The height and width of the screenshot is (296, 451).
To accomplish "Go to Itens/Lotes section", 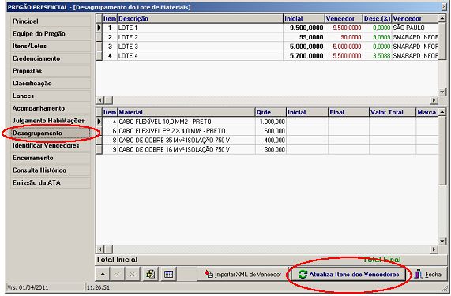I will pyautogui.click(x=51, y=46).
